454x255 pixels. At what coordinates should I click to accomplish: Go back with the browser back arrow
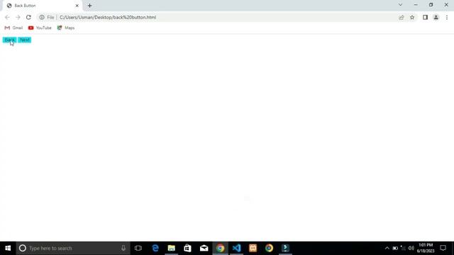(x=7, y=17)
